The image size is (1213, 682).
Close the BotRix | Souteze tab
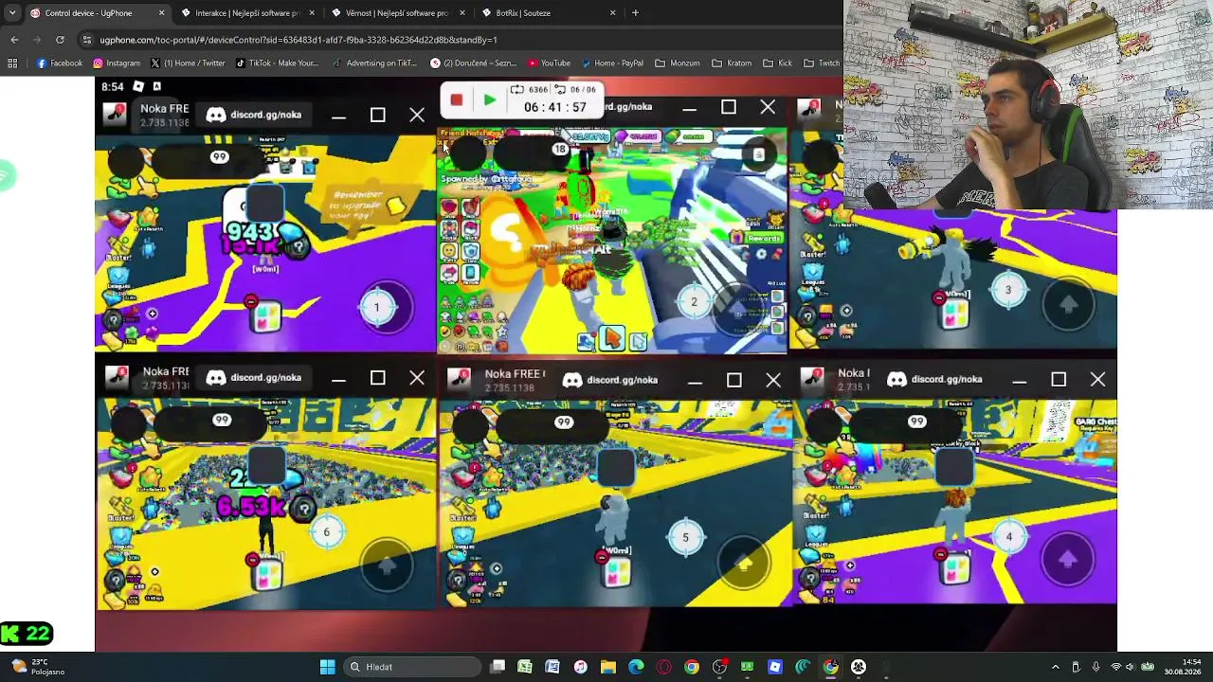click(x=612, y=13)
